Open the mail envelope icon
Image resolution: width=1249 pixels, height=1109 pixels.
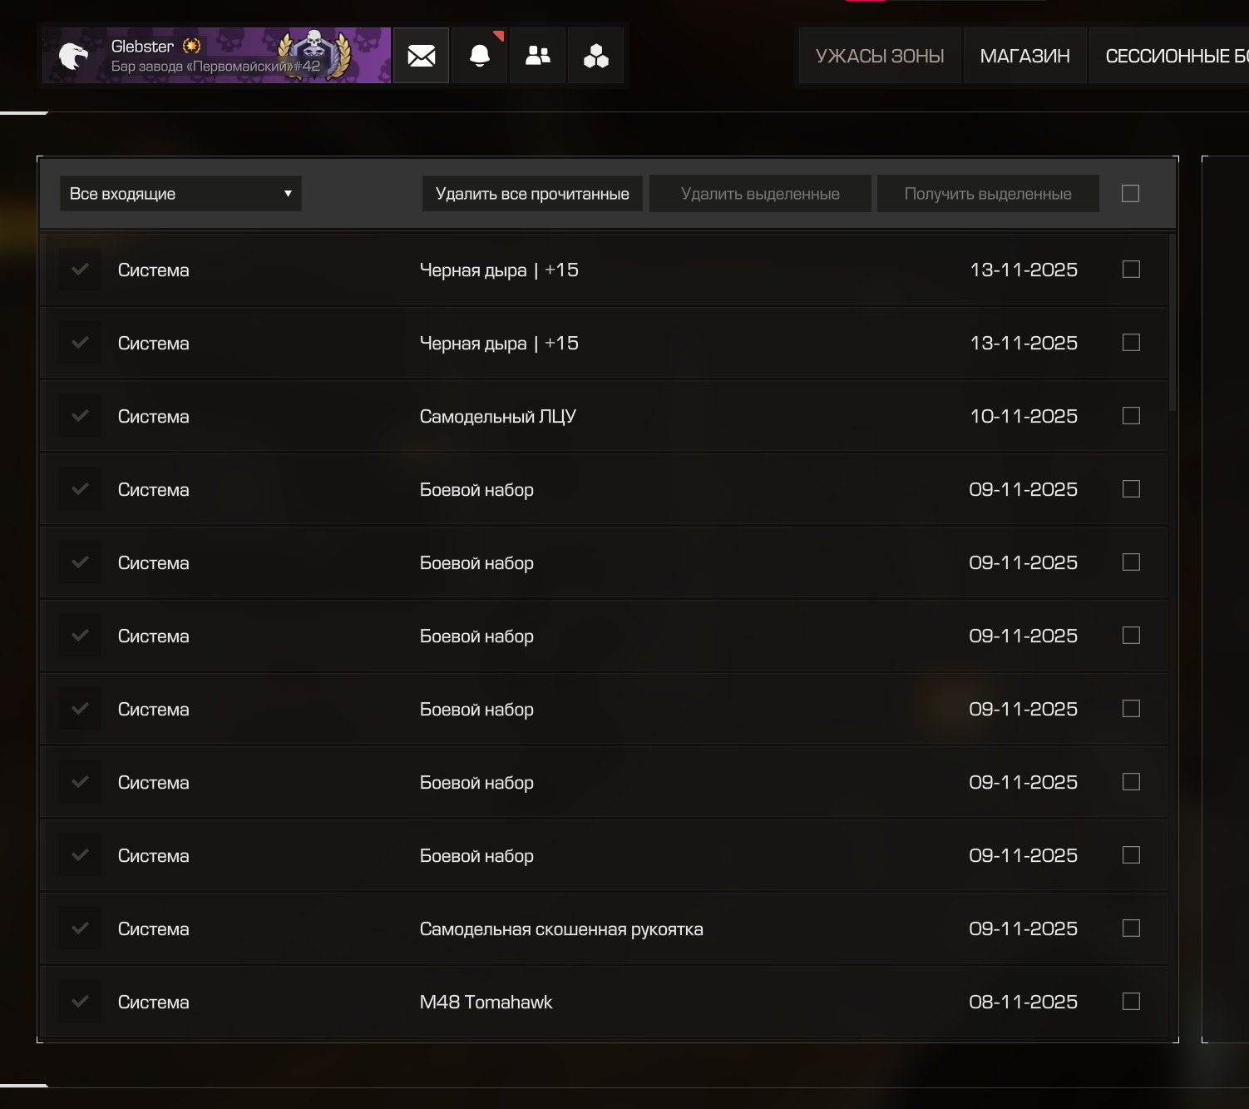pos(421,56)
